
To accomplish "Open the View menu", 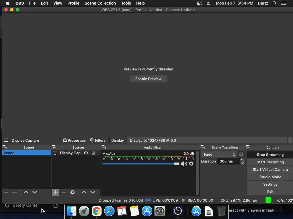I will (58, 3).
